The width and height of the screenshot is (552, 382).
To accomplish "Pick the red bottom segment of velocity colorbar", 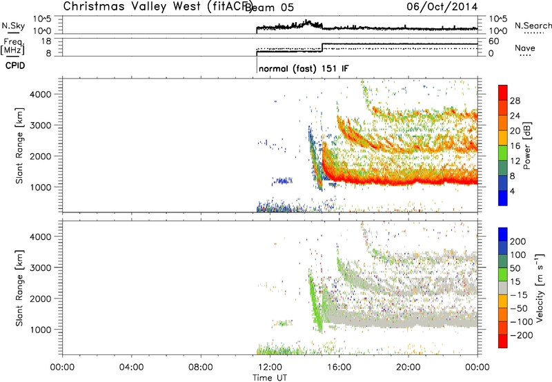I will 503,341.
